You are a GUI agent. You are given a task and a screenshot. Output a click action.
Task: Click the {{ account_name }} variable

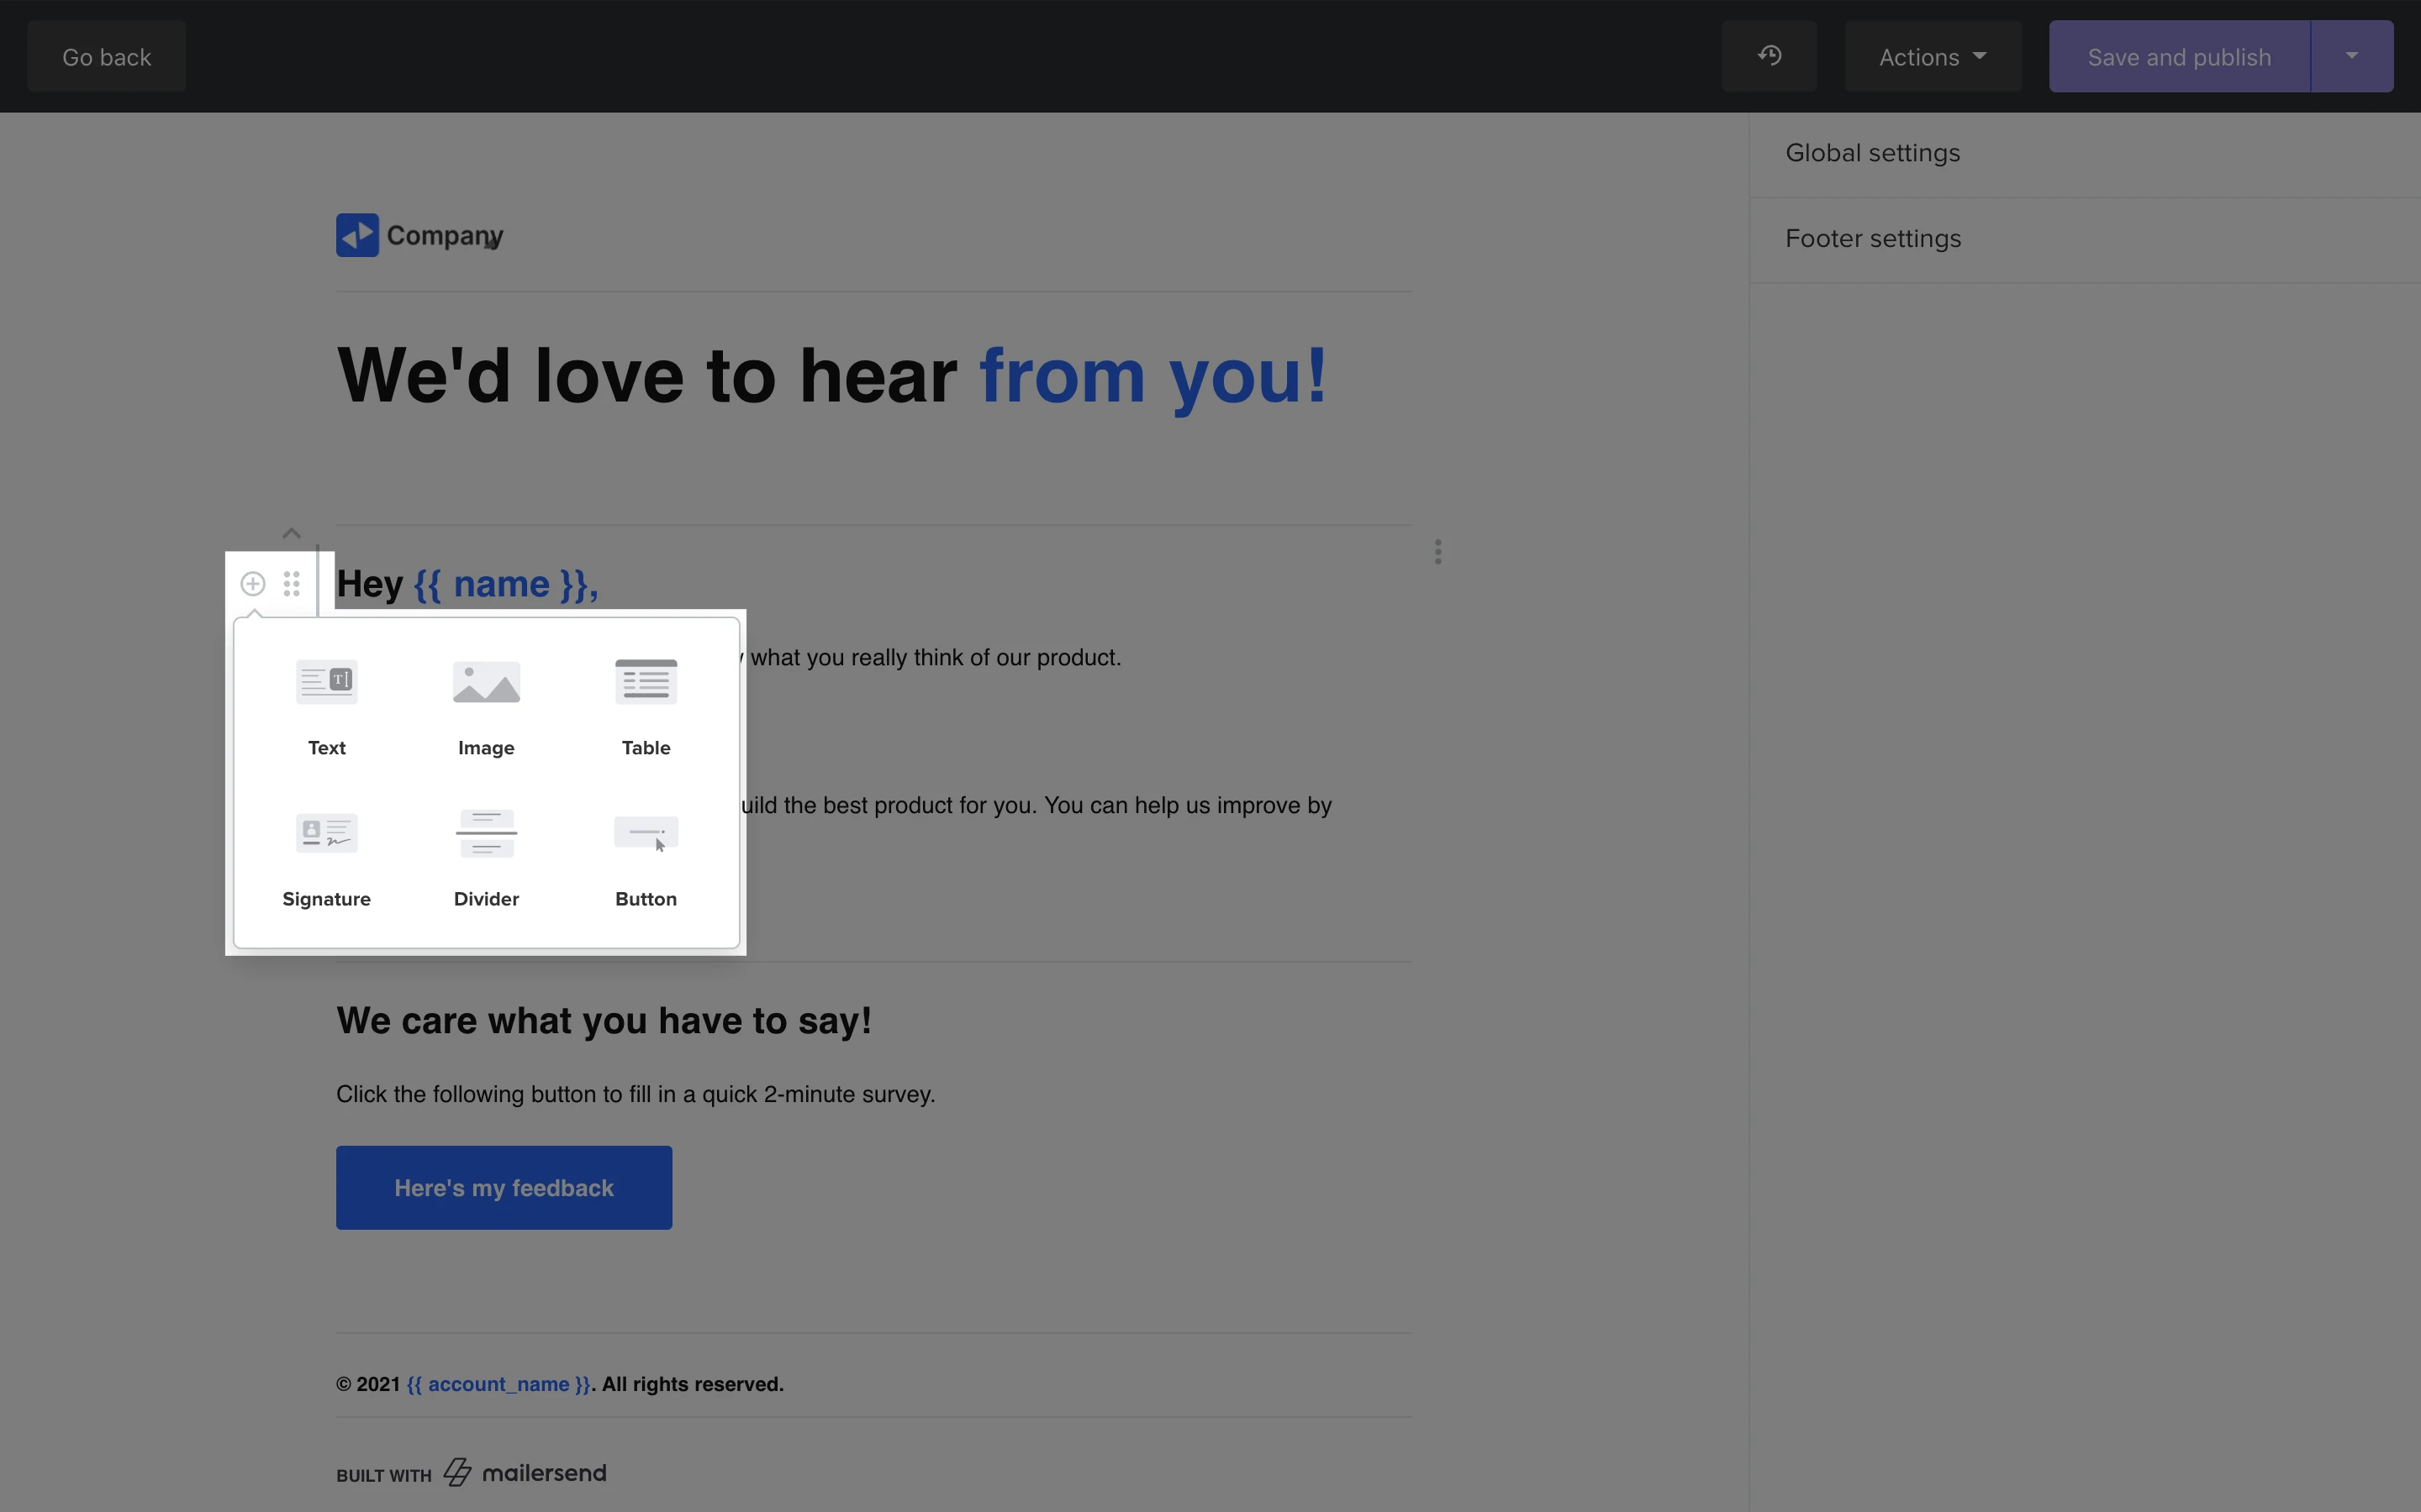499,1384
